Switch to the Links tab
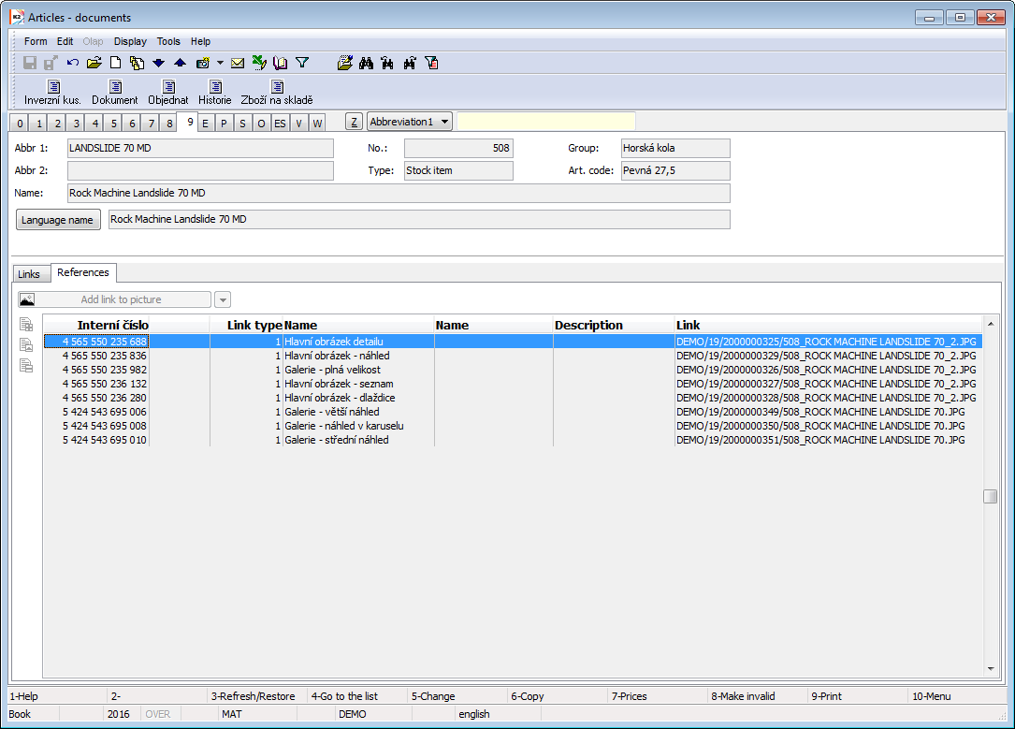This screenshot has height=729, width=1015. 29,274
